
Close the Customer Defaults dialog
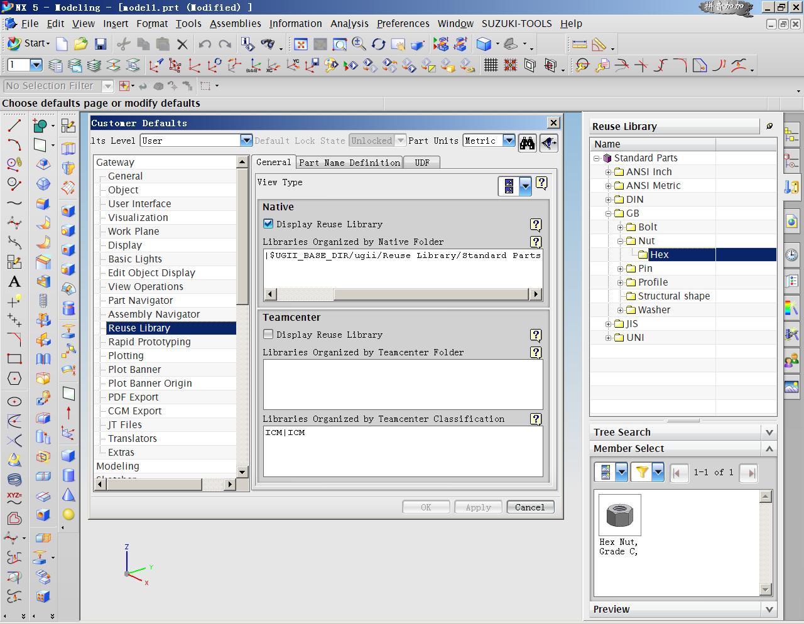[553, 122]
